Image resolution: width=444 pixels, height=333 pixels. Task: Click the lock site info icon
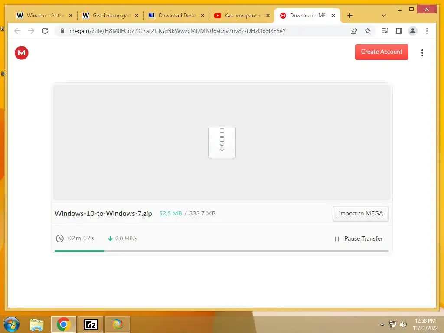pos(62,31)
